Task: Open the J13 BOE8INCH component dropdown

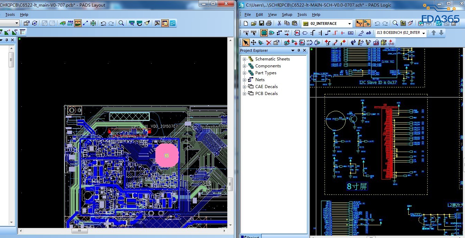Action: 423,33
